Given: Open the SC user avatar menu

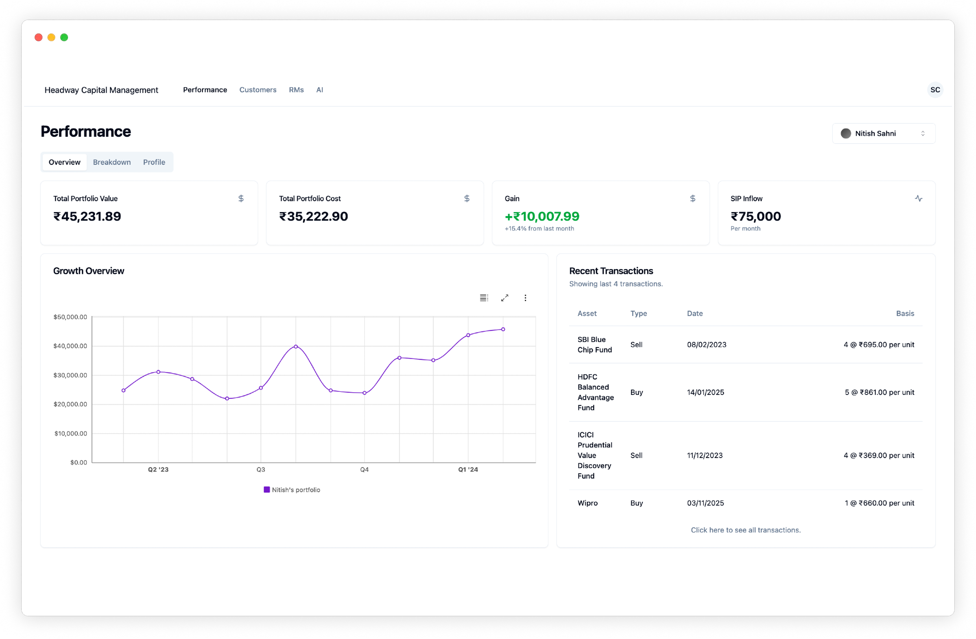Looking at the screenshot, I should 935,90.
